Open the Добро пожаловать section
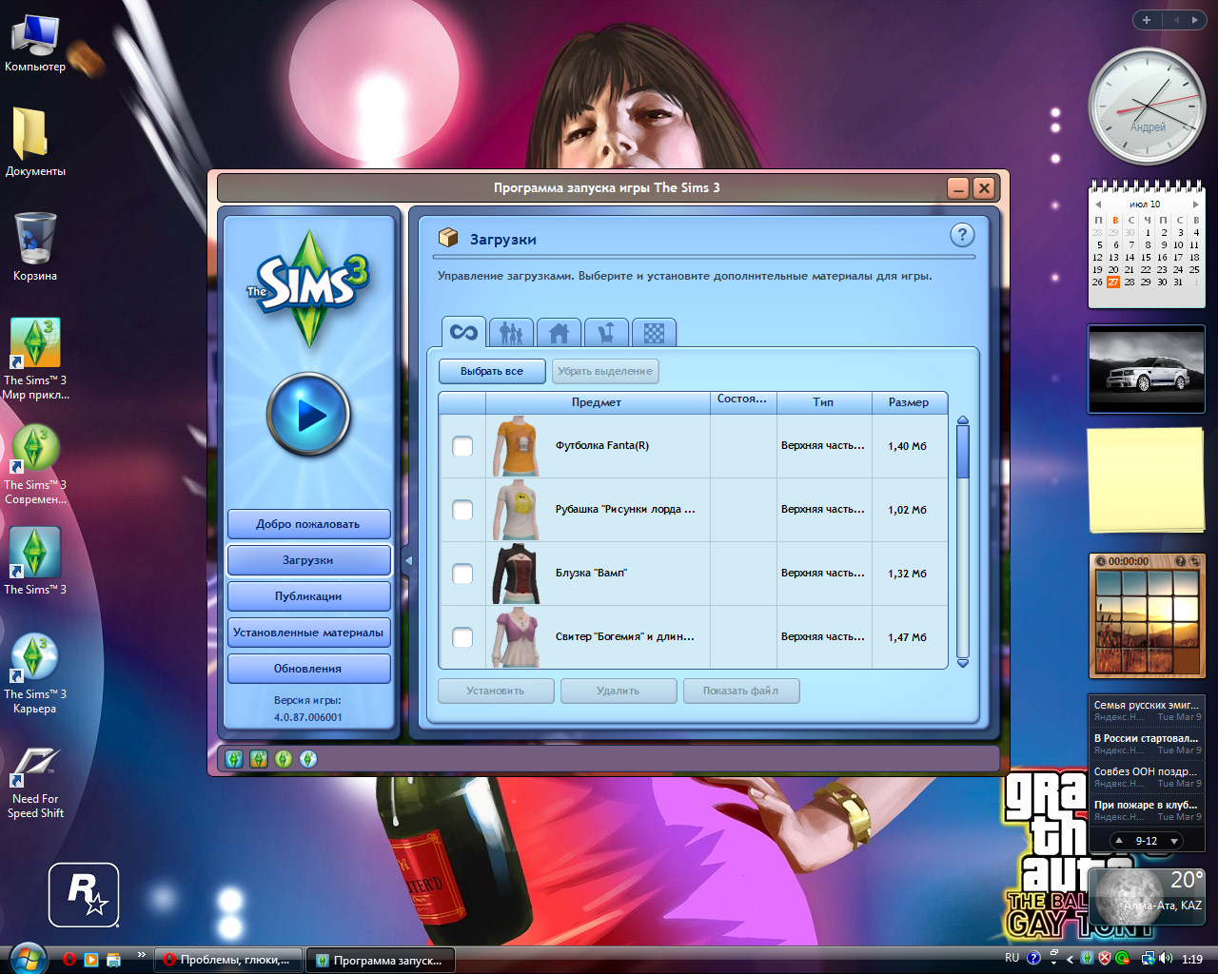The height and width of the screenshot is (974, 1218). tap(308, 524)
